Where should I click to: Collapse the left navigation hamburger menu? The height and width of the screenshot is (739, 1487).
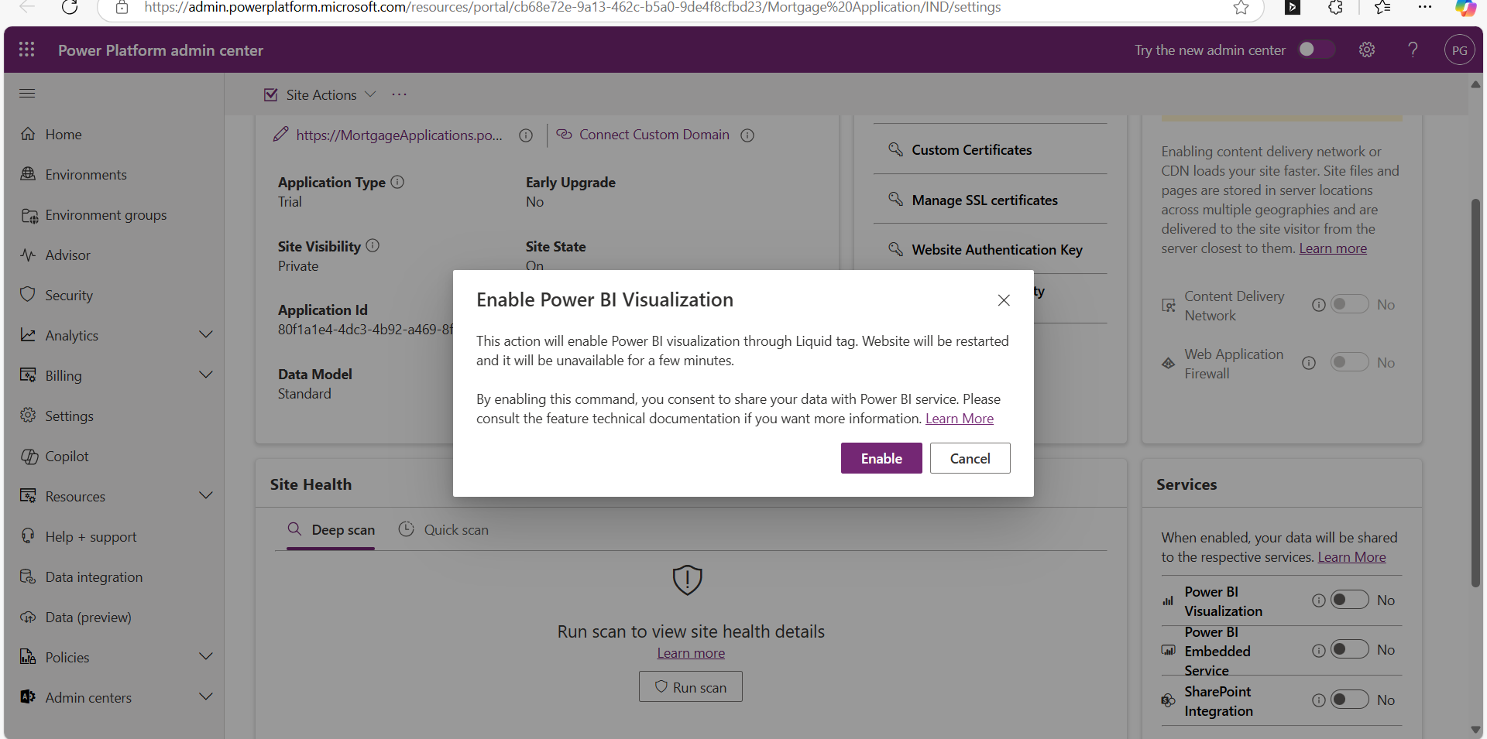(27, 94)
